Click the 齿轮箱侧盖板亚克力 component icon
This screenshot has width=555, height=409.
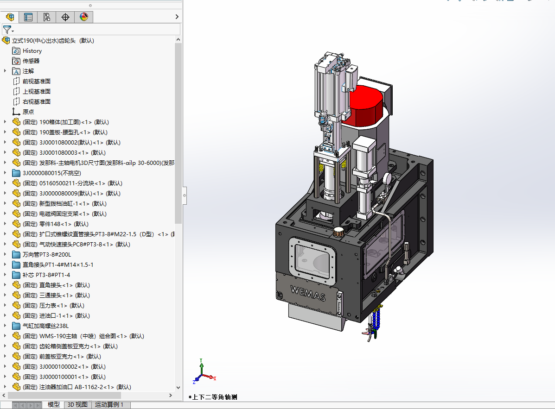[x=16, y=346]
